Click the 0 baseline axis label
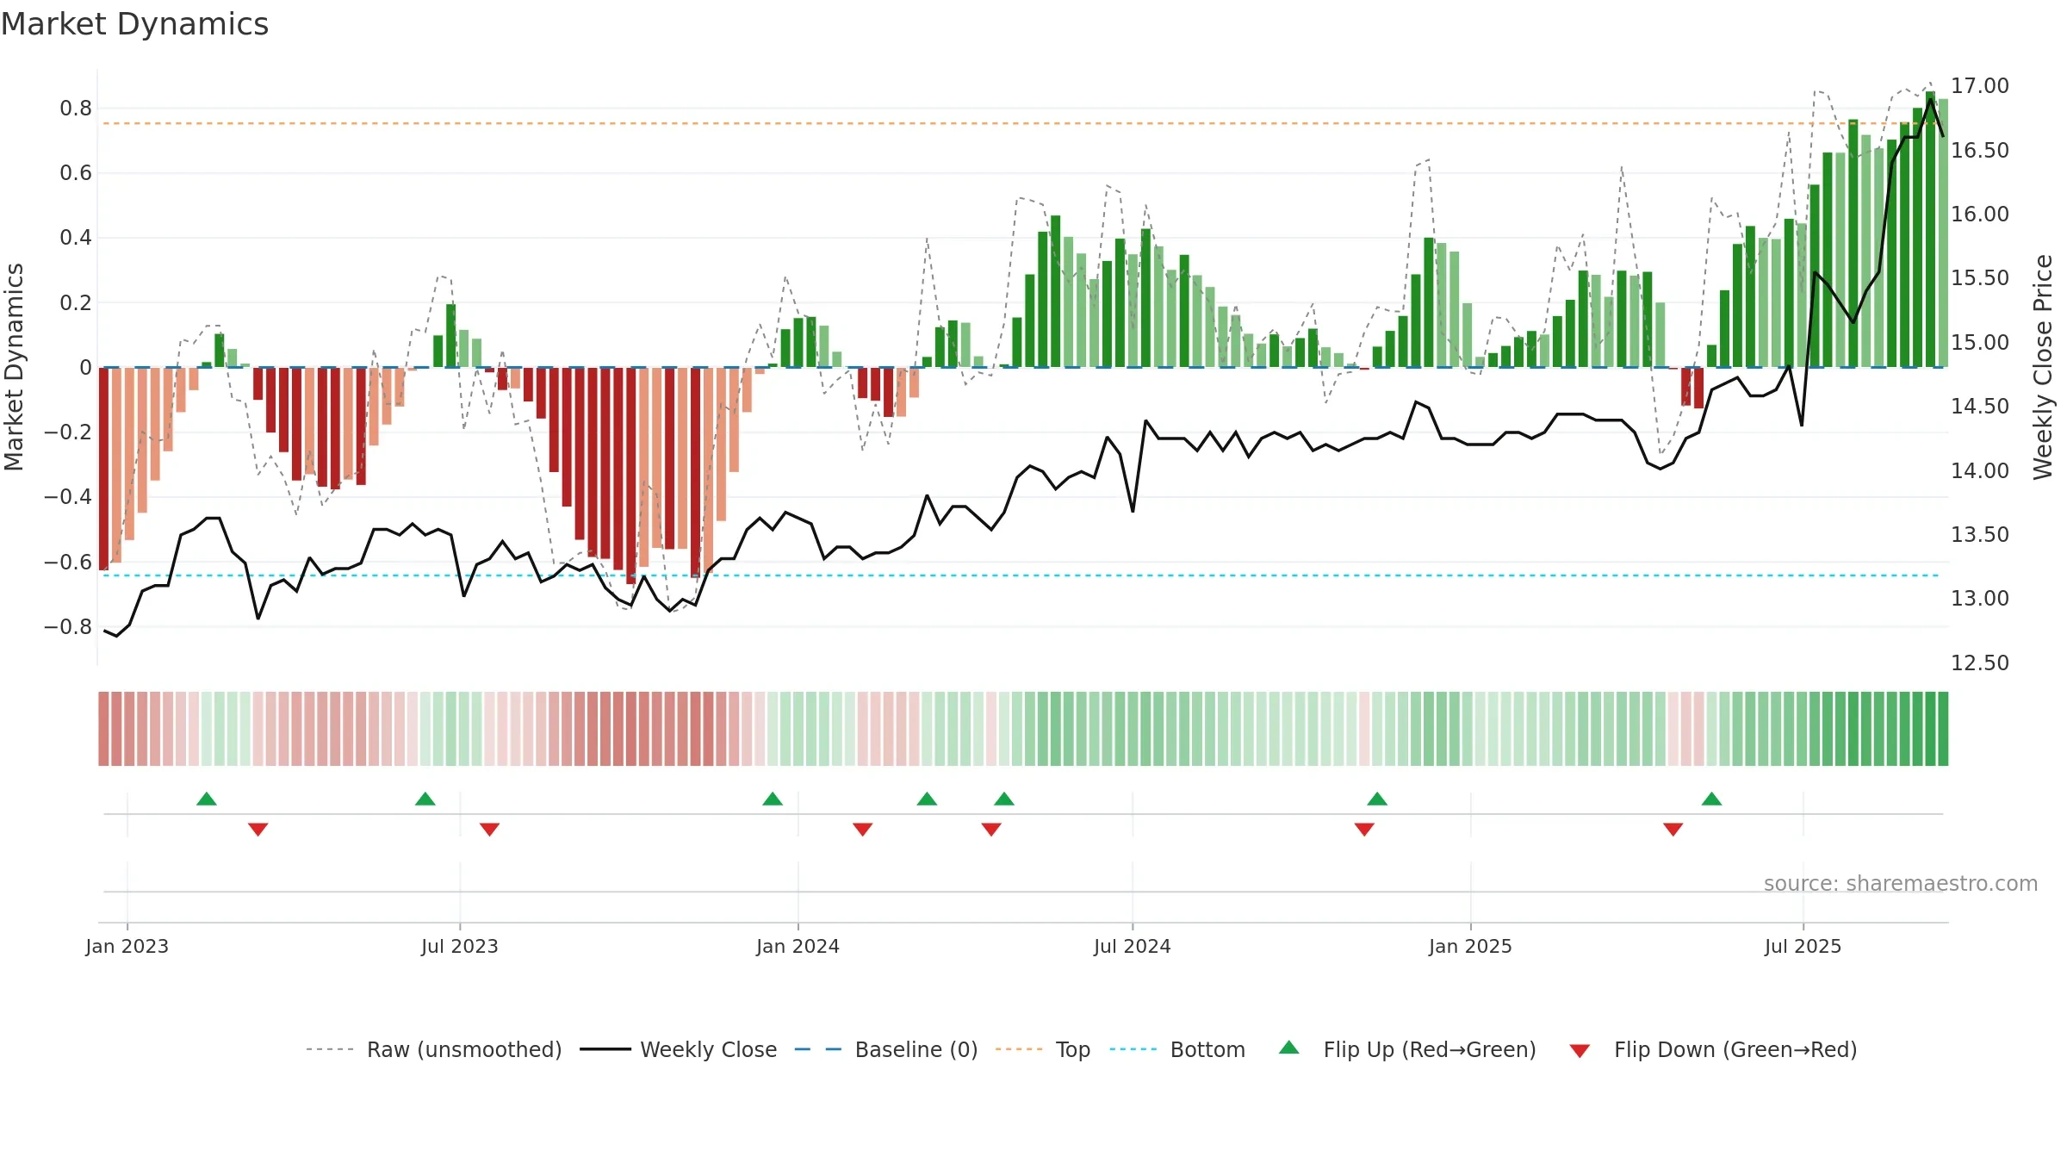The image size is (2067, 1163). click(85, 368)
